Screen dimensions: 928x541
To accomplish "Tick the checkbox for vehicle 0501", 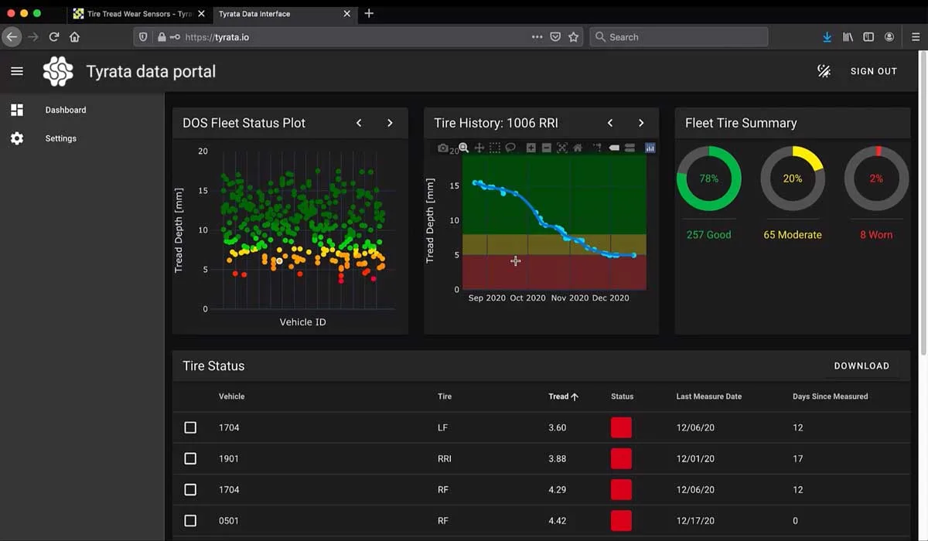I will (190, 521).
